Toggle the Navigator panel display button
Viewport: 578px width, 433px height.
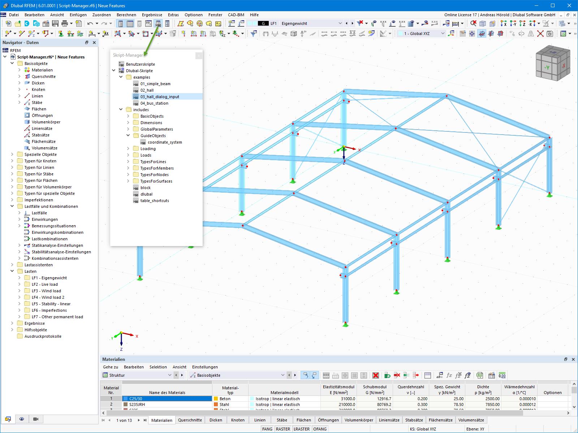tap(121, 23)
